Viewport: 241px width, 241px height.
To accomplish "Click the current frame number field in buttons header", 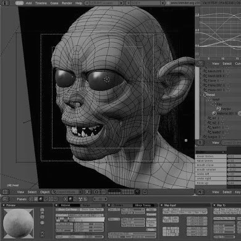I will (100, 199).
